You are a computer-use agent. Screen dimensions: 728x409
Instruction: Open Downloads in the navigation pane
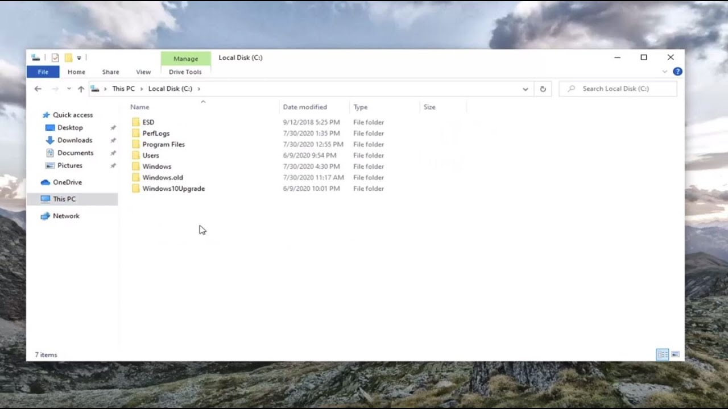[75, 140]
